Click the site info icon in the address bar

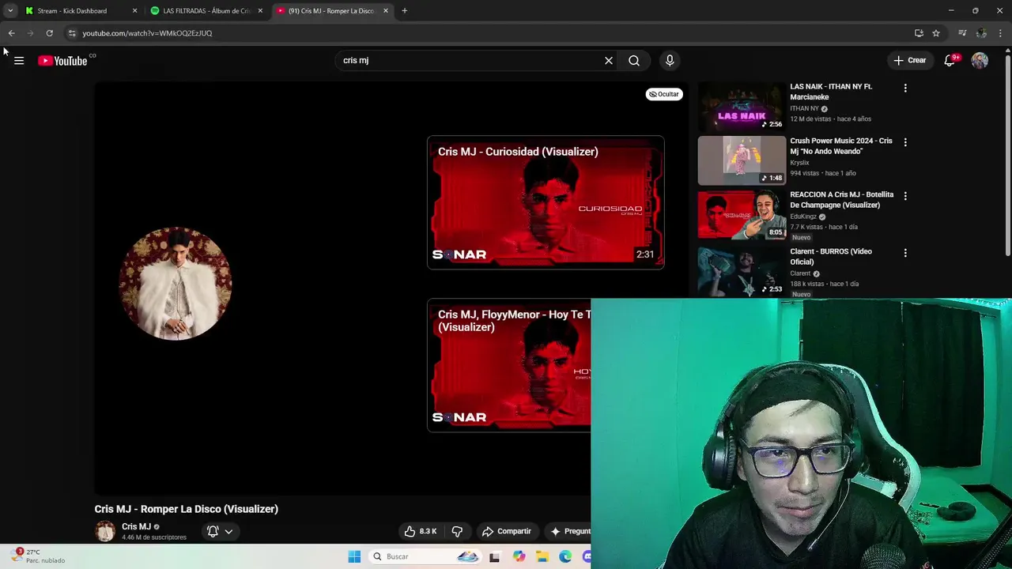[72, 33]
